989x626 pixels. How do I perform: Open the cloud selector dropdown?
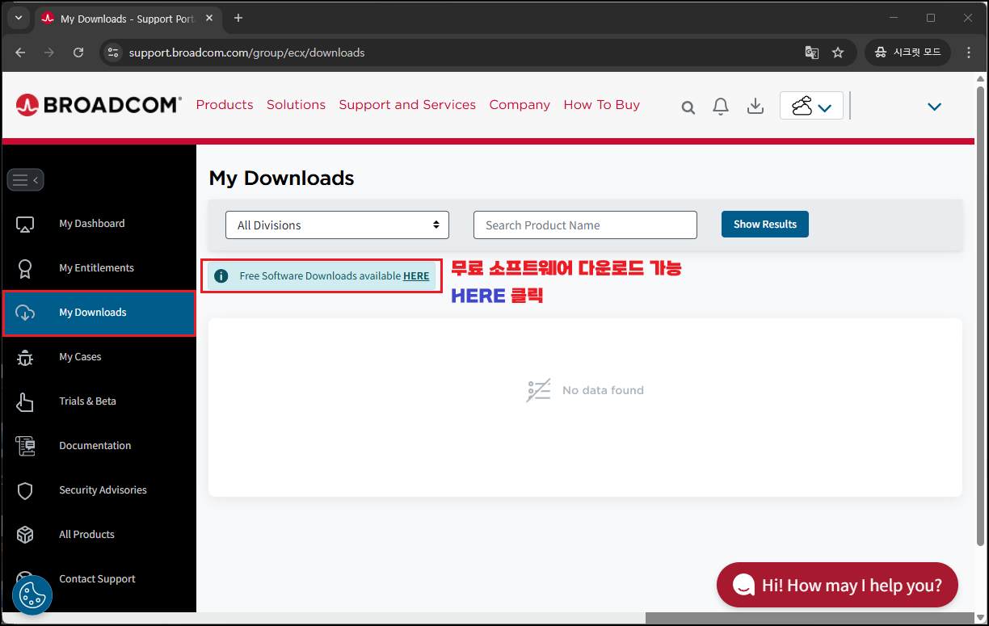click(811, 106)
